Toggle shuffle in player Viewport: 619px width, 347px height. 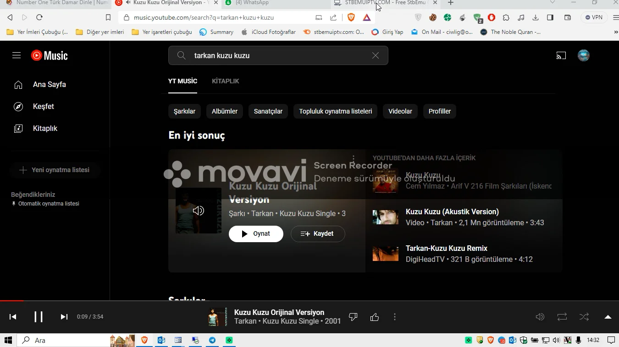click(x=584, y=317)
